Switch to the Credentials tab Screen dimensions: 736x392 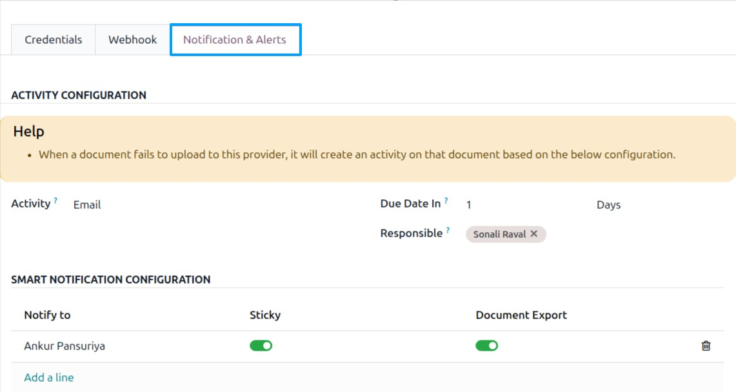pyautogui.click(x=53, y=40)
